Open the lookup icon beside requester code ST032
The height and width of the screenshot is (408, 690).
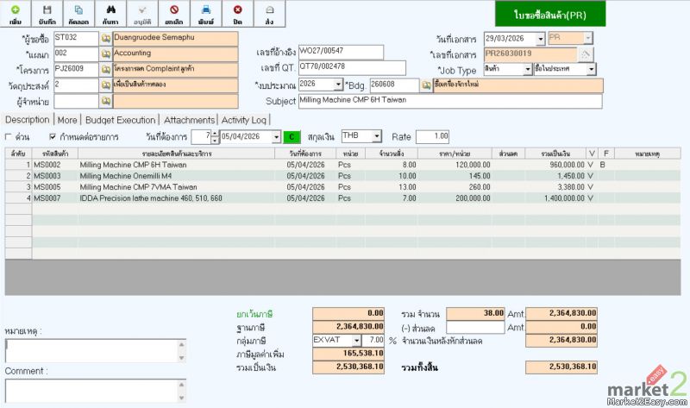click(106, 39)
